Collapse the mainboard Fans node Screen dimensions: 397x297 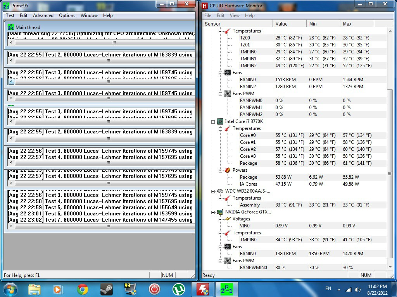click(220, 73)
